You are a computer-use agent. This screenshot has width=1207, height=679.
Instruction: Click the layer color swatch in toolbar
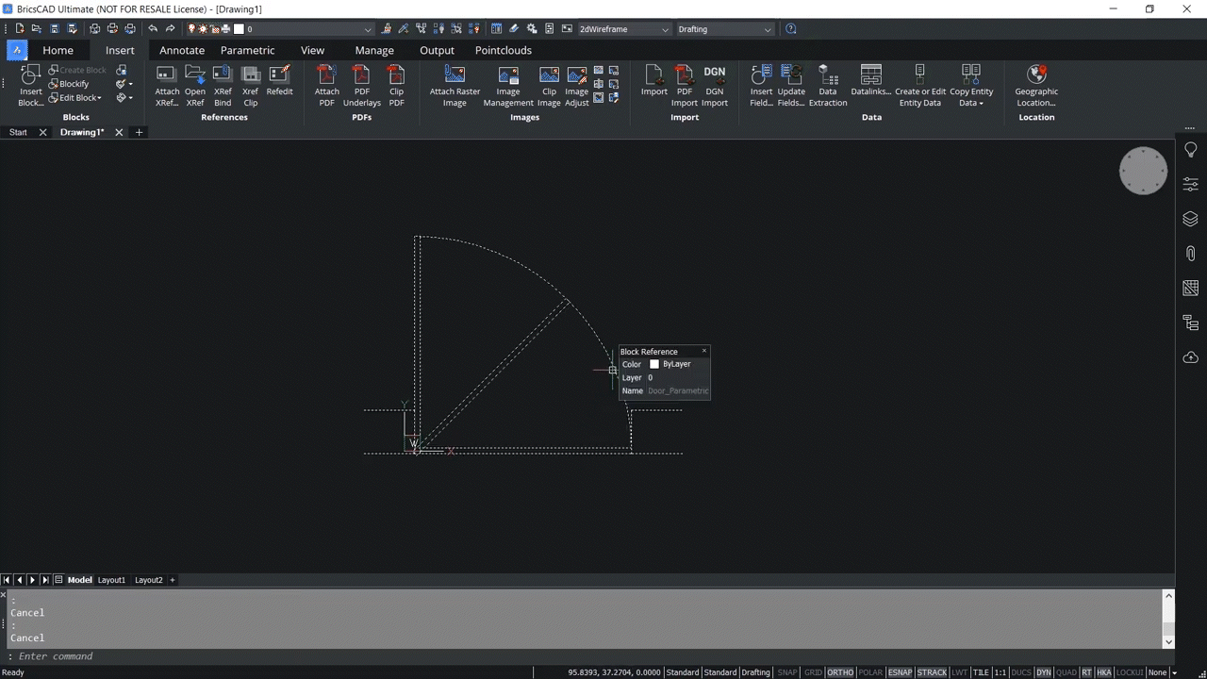239,29
